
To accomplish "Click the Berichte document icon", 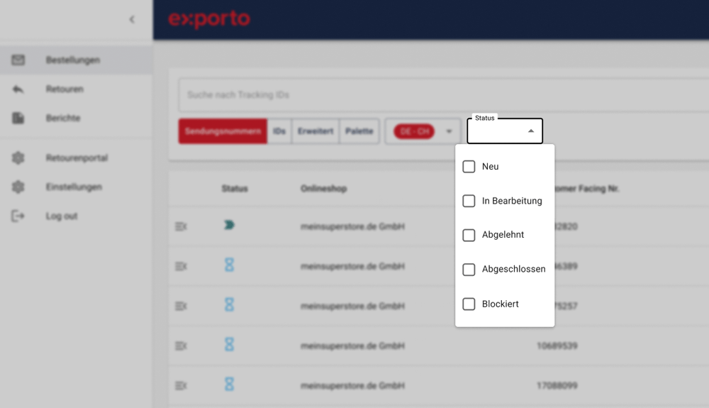I will tap(18, 118).
